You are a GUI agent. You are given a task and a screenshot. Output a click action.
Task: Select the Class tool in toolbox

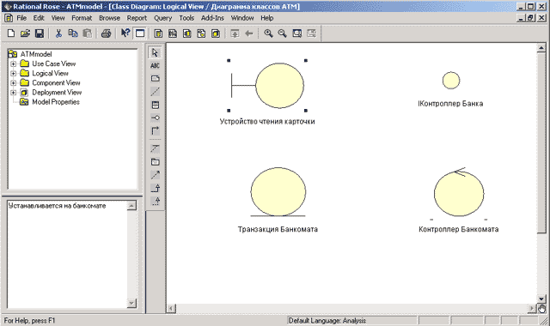[x=155, y=105]
